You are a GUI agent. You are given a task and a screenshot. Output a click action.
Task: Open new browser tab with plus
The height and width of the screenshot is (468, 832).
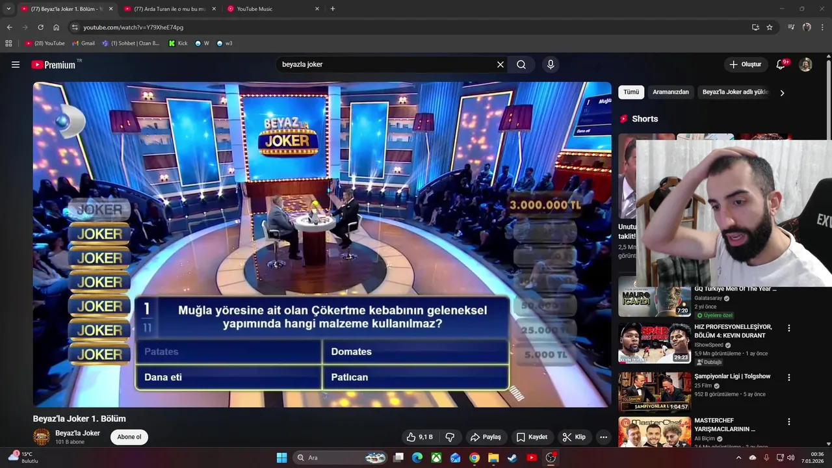click(x=333, y=9)
